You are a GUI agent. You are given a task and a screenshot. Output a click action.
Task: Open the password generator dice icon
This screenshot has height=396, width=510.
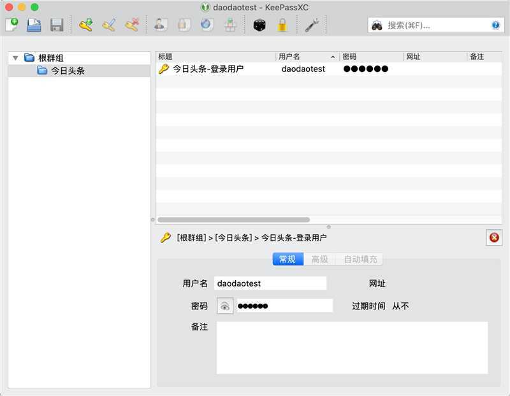coord(259,25)
